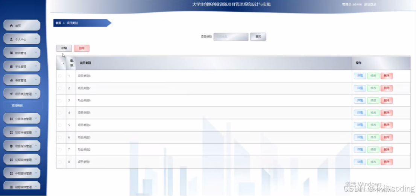This screenshot has width=416, height=196.
Task: Open 详情 for row 项目类别8
Action: [x=360, y=76]
